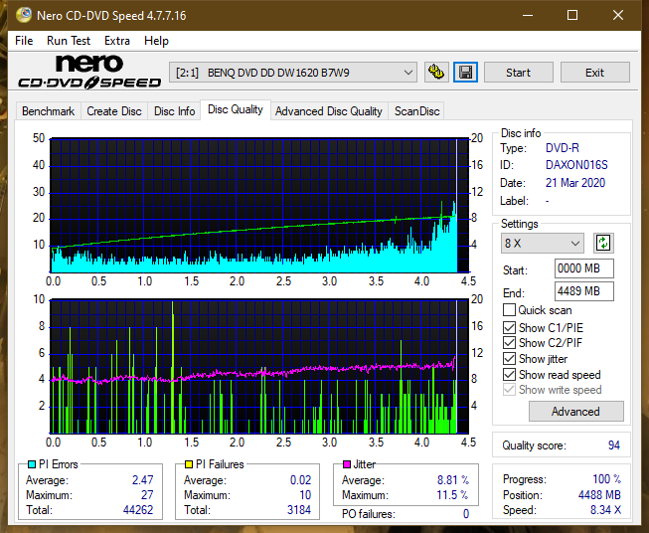Maximize the Nero window

click(x=572, y=15)
